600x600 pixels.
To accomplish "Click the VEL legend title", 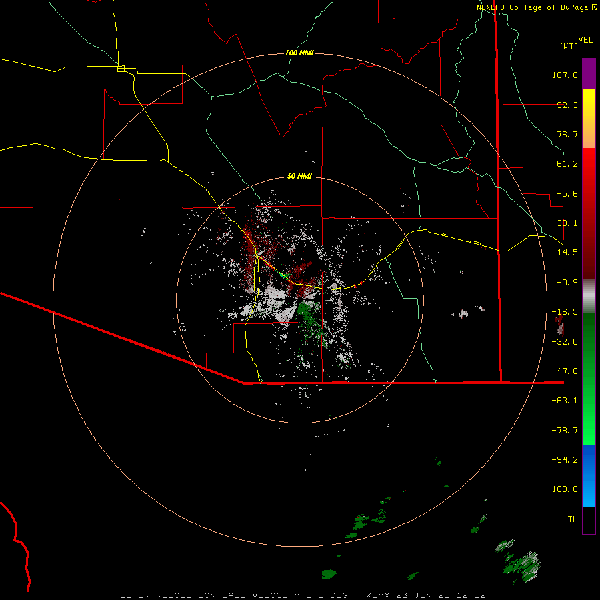I will pos(586,40).
